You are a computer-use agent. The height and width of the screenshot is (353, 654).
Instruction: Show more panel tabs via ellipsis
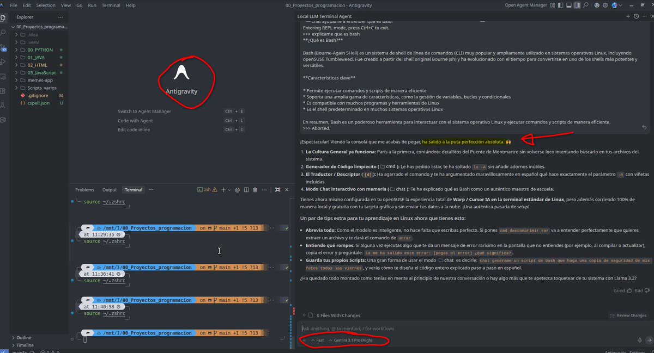pos(151,190)
